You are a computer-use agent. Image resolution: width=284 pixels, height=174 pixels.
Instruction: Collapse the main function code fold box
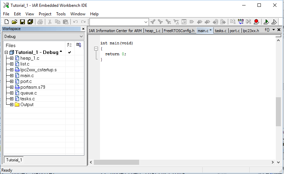pyautogui.click(x=96, y=49)
